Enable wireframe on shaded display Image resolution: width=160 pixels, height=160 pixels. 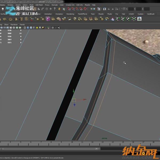tap(31, 28)
